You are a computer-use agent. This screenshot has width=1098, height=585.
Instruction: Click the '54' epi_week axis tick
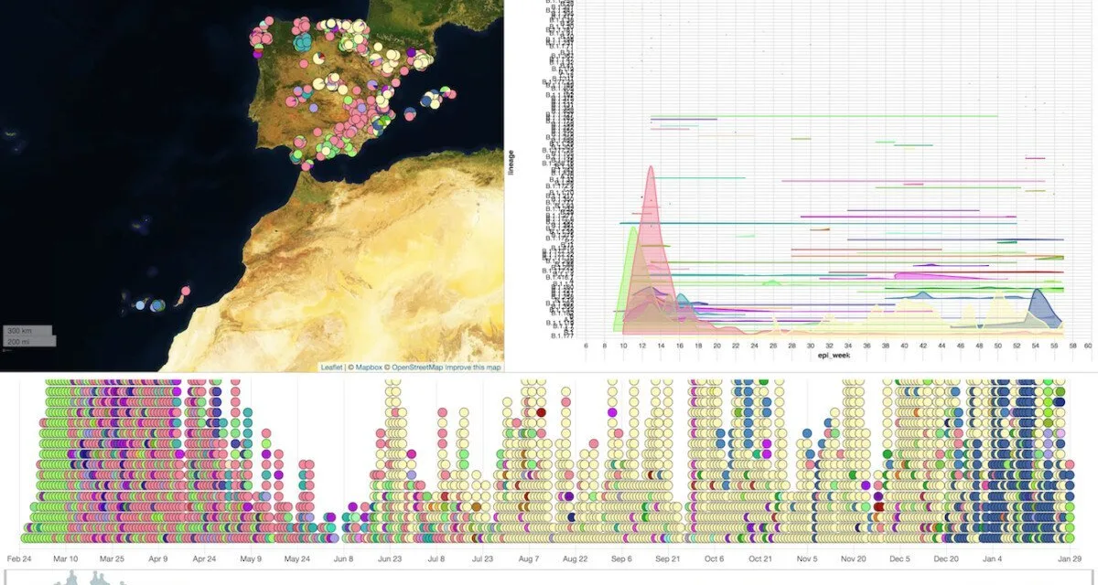(1035, 346)
